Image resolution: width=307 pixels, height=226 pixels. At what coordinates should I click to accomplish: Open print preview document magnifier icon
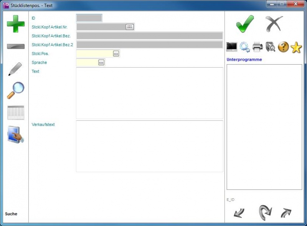[270, 47]
